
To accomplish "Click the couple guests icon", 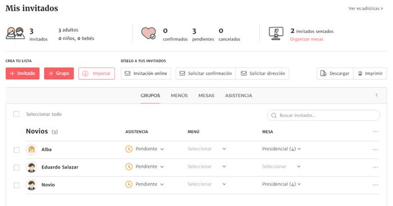I will 15,34.
